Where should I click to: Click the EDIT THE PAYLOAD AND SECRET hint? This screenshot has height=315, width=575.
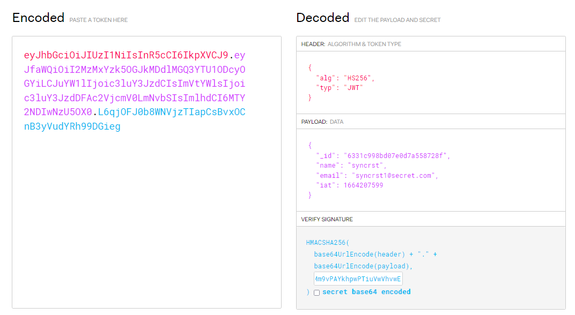tap(397, 20)
